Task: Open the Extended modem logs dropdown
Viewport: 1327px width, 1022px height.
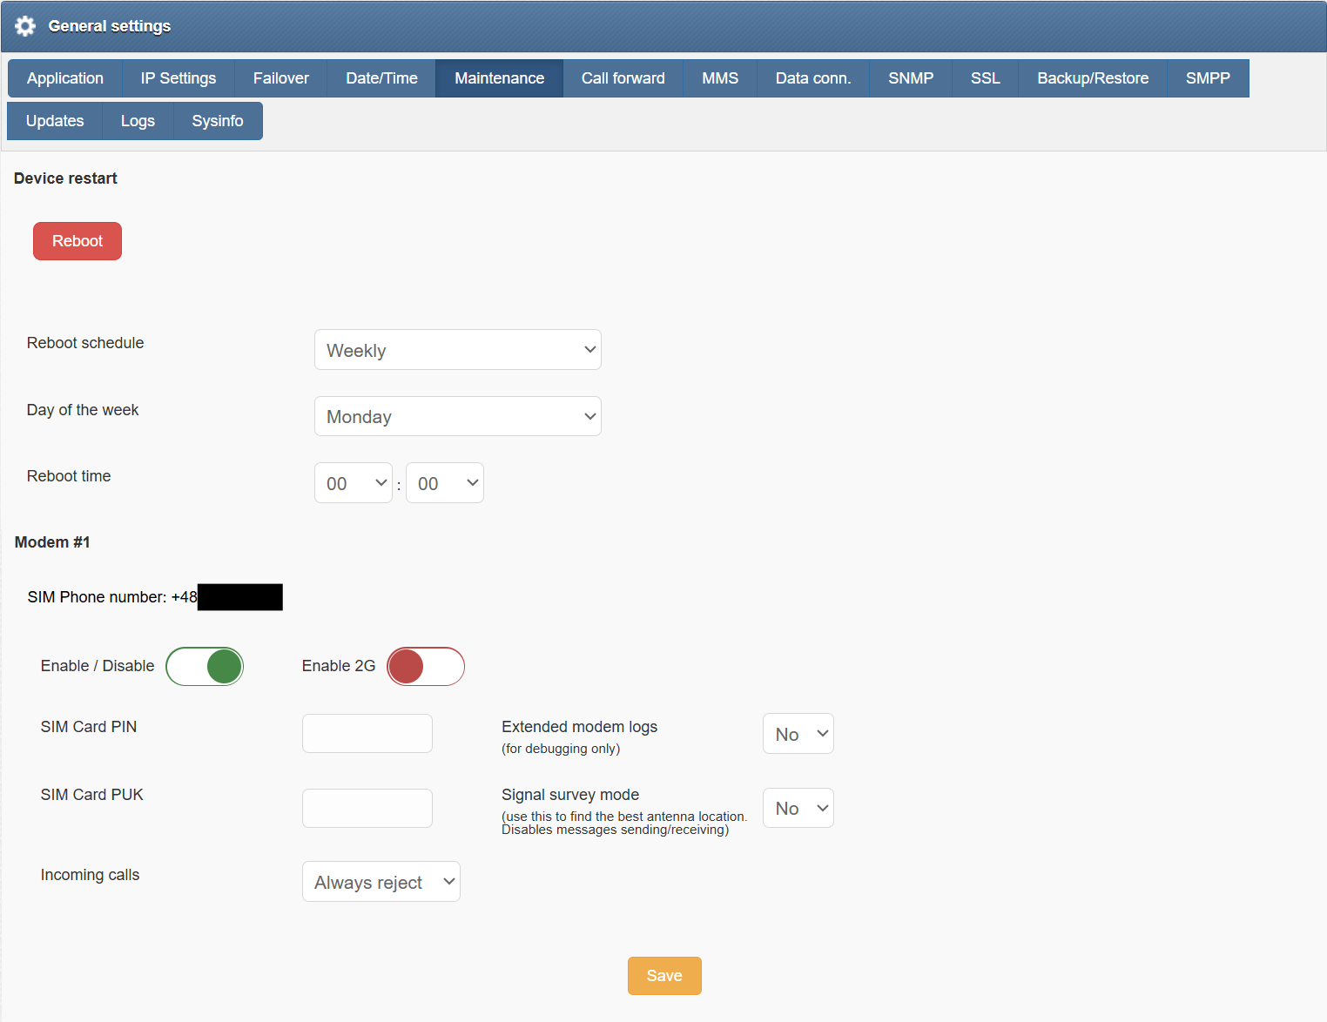Action: 798,734
